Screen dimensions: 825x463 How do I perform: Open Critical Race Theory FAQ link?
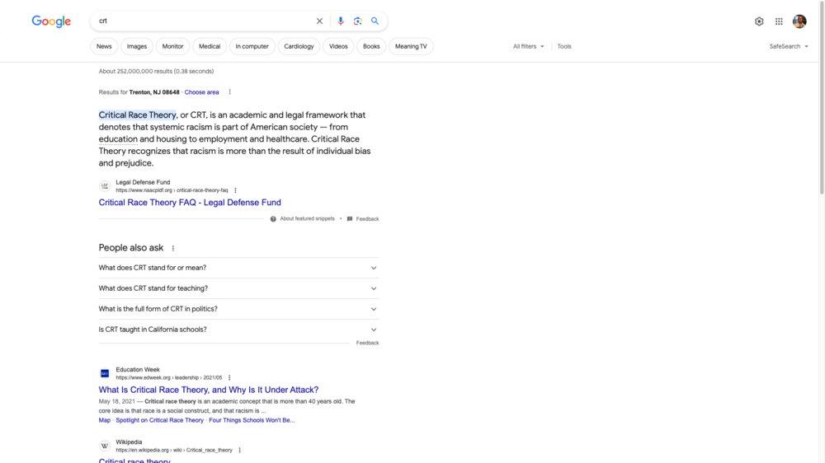coord(190,203)
